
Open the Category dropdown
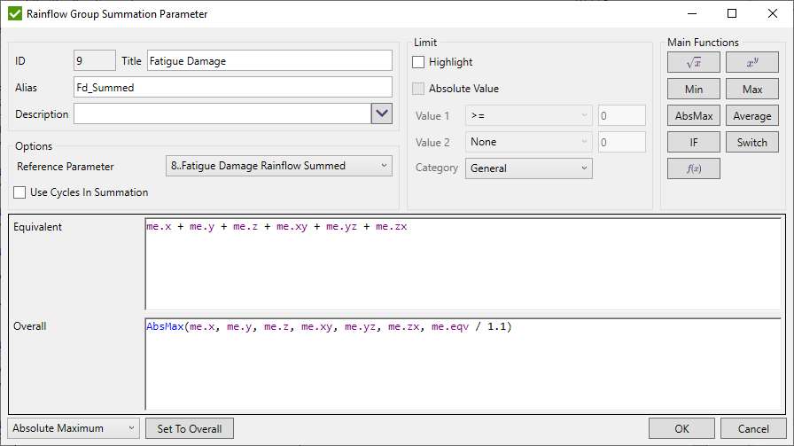528,168
